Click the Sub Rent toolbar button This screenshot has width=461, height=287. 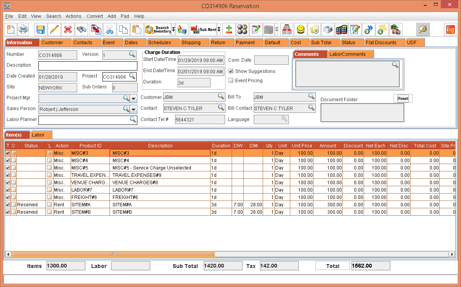(x=203, y=29)
